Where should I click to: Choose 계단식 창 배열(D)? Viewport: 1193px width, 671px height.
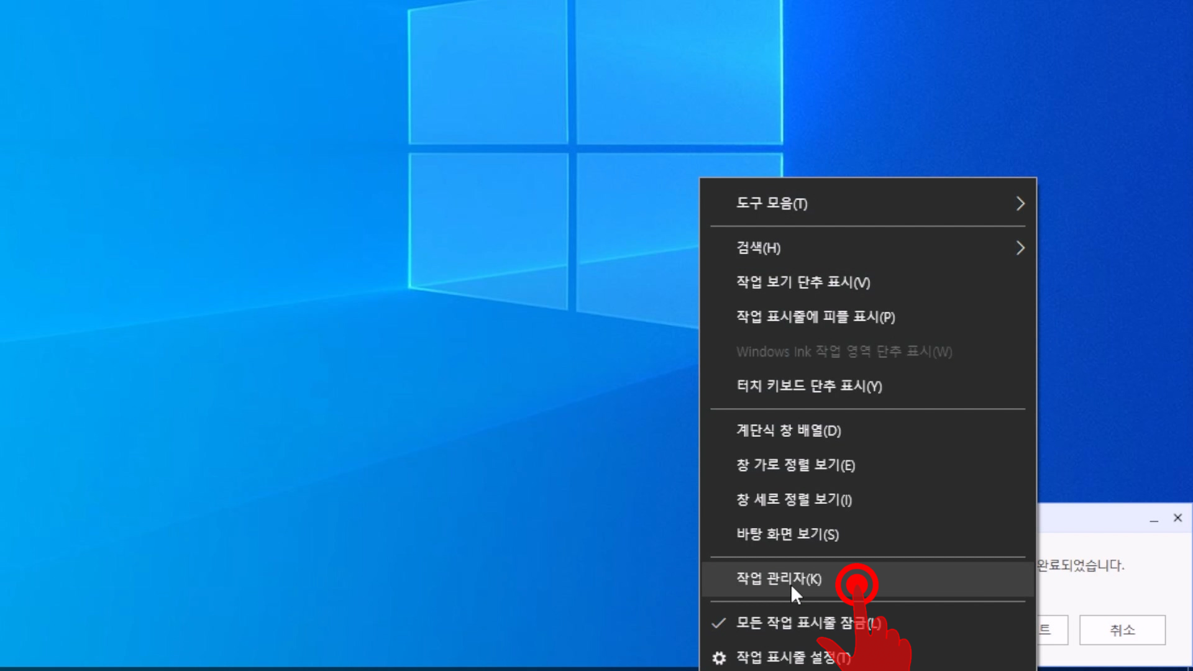(788, 431)
